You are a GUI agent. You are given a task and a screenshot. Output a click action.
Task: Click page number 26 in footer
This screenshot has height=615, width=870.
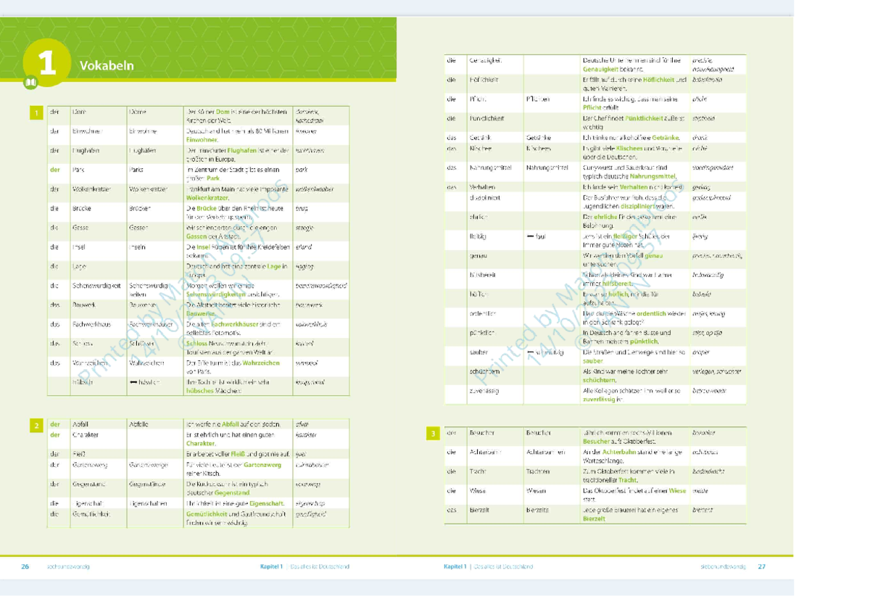25,566
